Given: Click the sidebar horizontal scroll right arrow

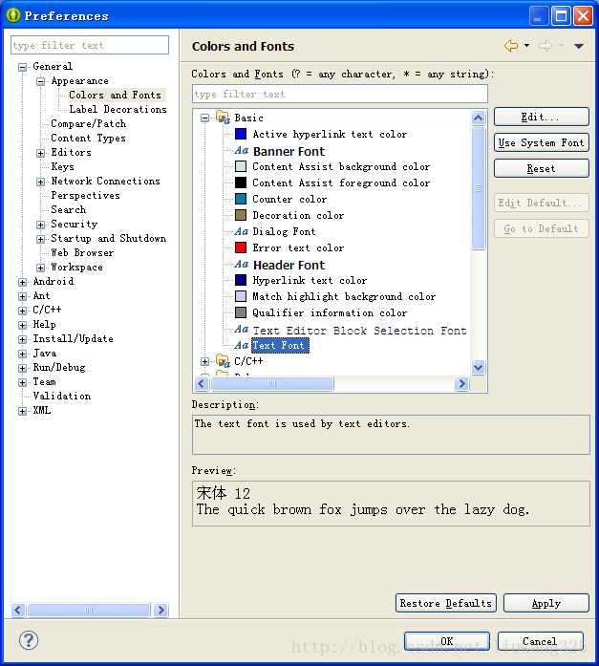Looking at the screenshot, I should pos(160,611).
